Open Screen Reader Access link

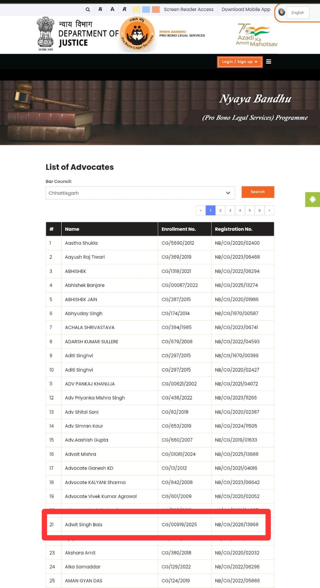[x=189, y=10]
